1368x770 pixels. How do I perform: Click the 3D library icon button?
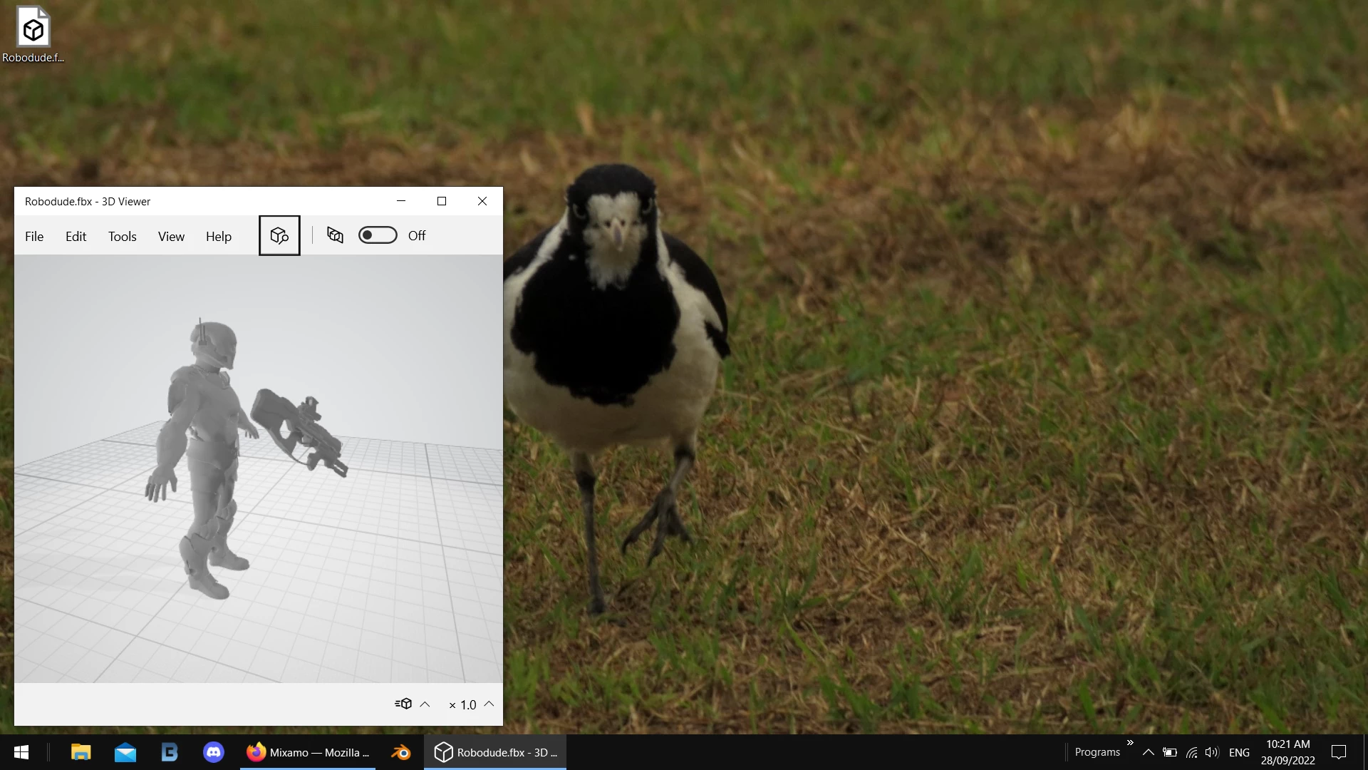point(279,236)
